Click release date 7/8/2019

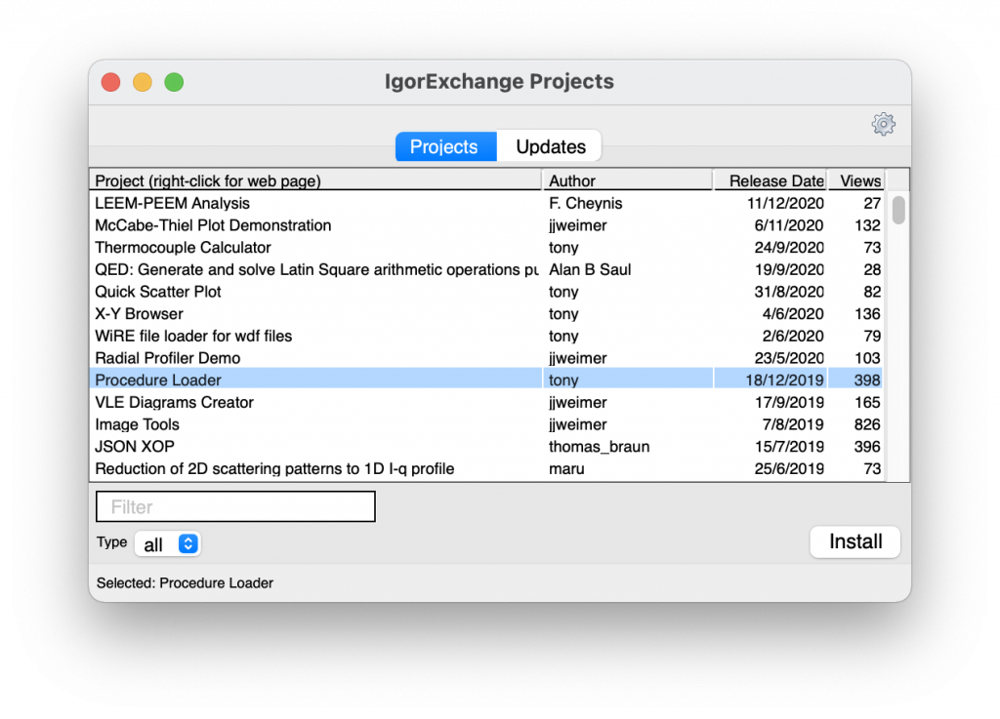[x=793, y=424]
